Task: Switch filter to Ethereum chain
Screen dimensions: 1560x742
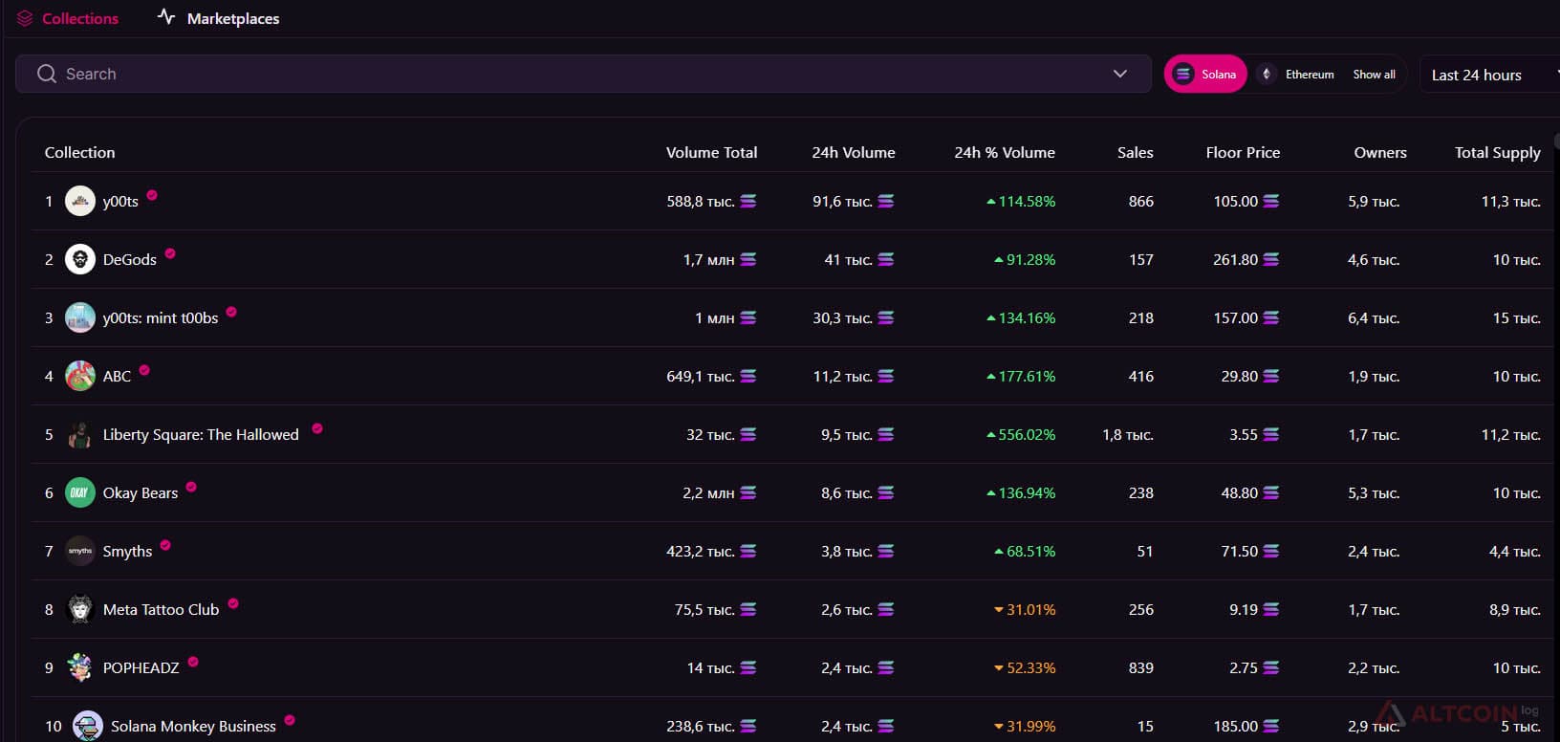Action: pyautogui.click(x=1296, y=74)
